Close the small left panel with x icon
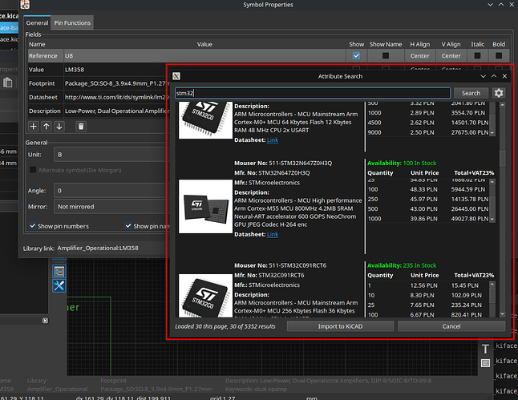The height and width of the screenshot is (400, 518). click(45, 321)
